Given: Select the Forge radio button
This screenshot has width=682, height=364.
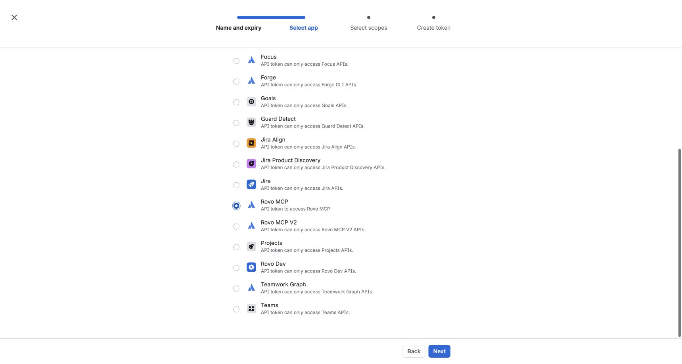Looking at the screenshot, I should [236, 82].
